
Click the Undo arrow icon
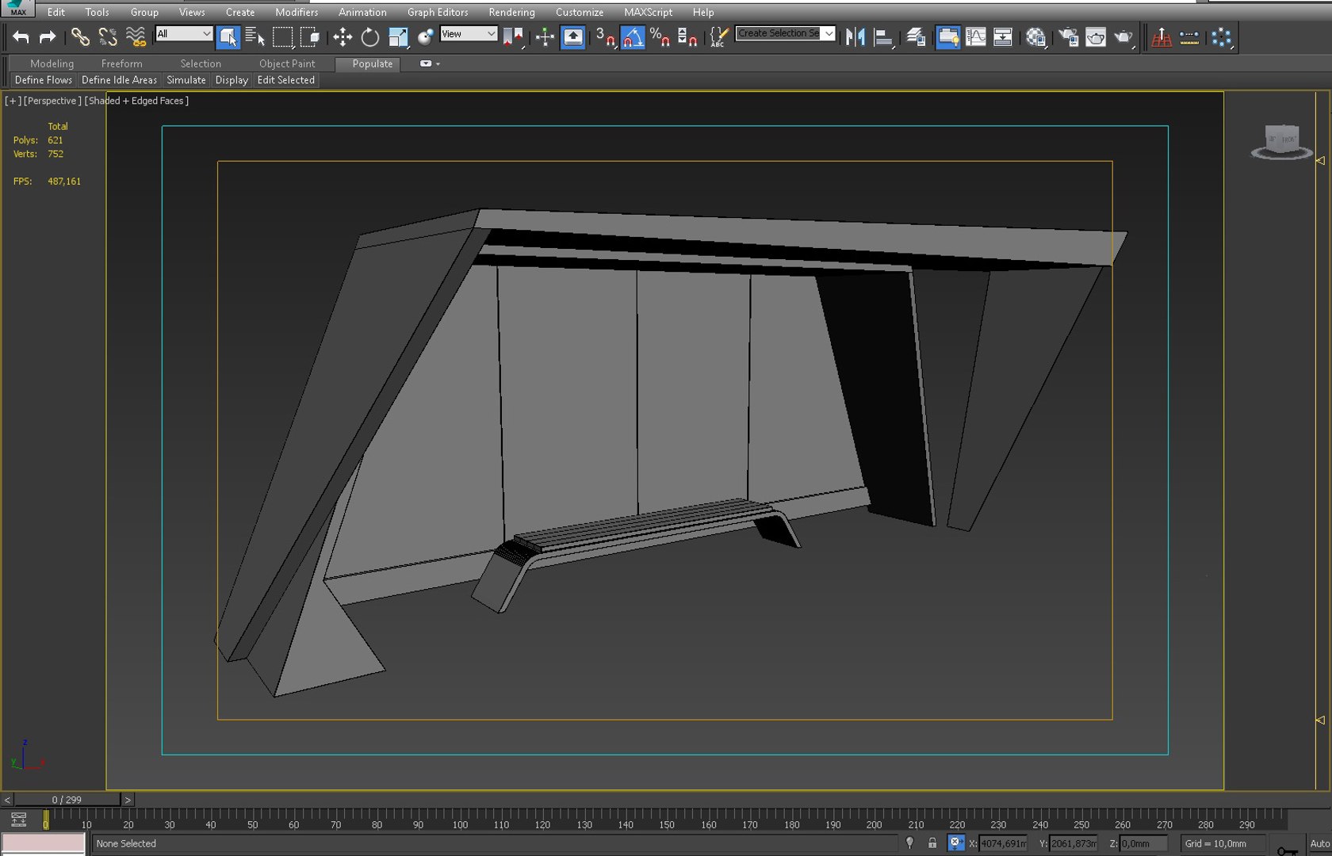tap(21, 37)
